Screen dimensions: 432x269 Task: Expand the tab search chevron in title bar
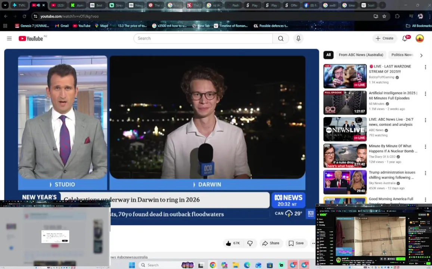pyautogui.click(x=5, y=5)
